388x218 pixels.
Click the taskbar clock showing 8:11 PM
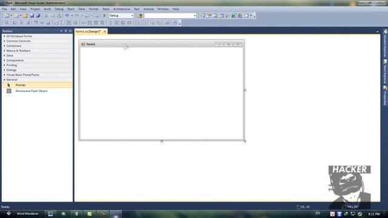374,214
